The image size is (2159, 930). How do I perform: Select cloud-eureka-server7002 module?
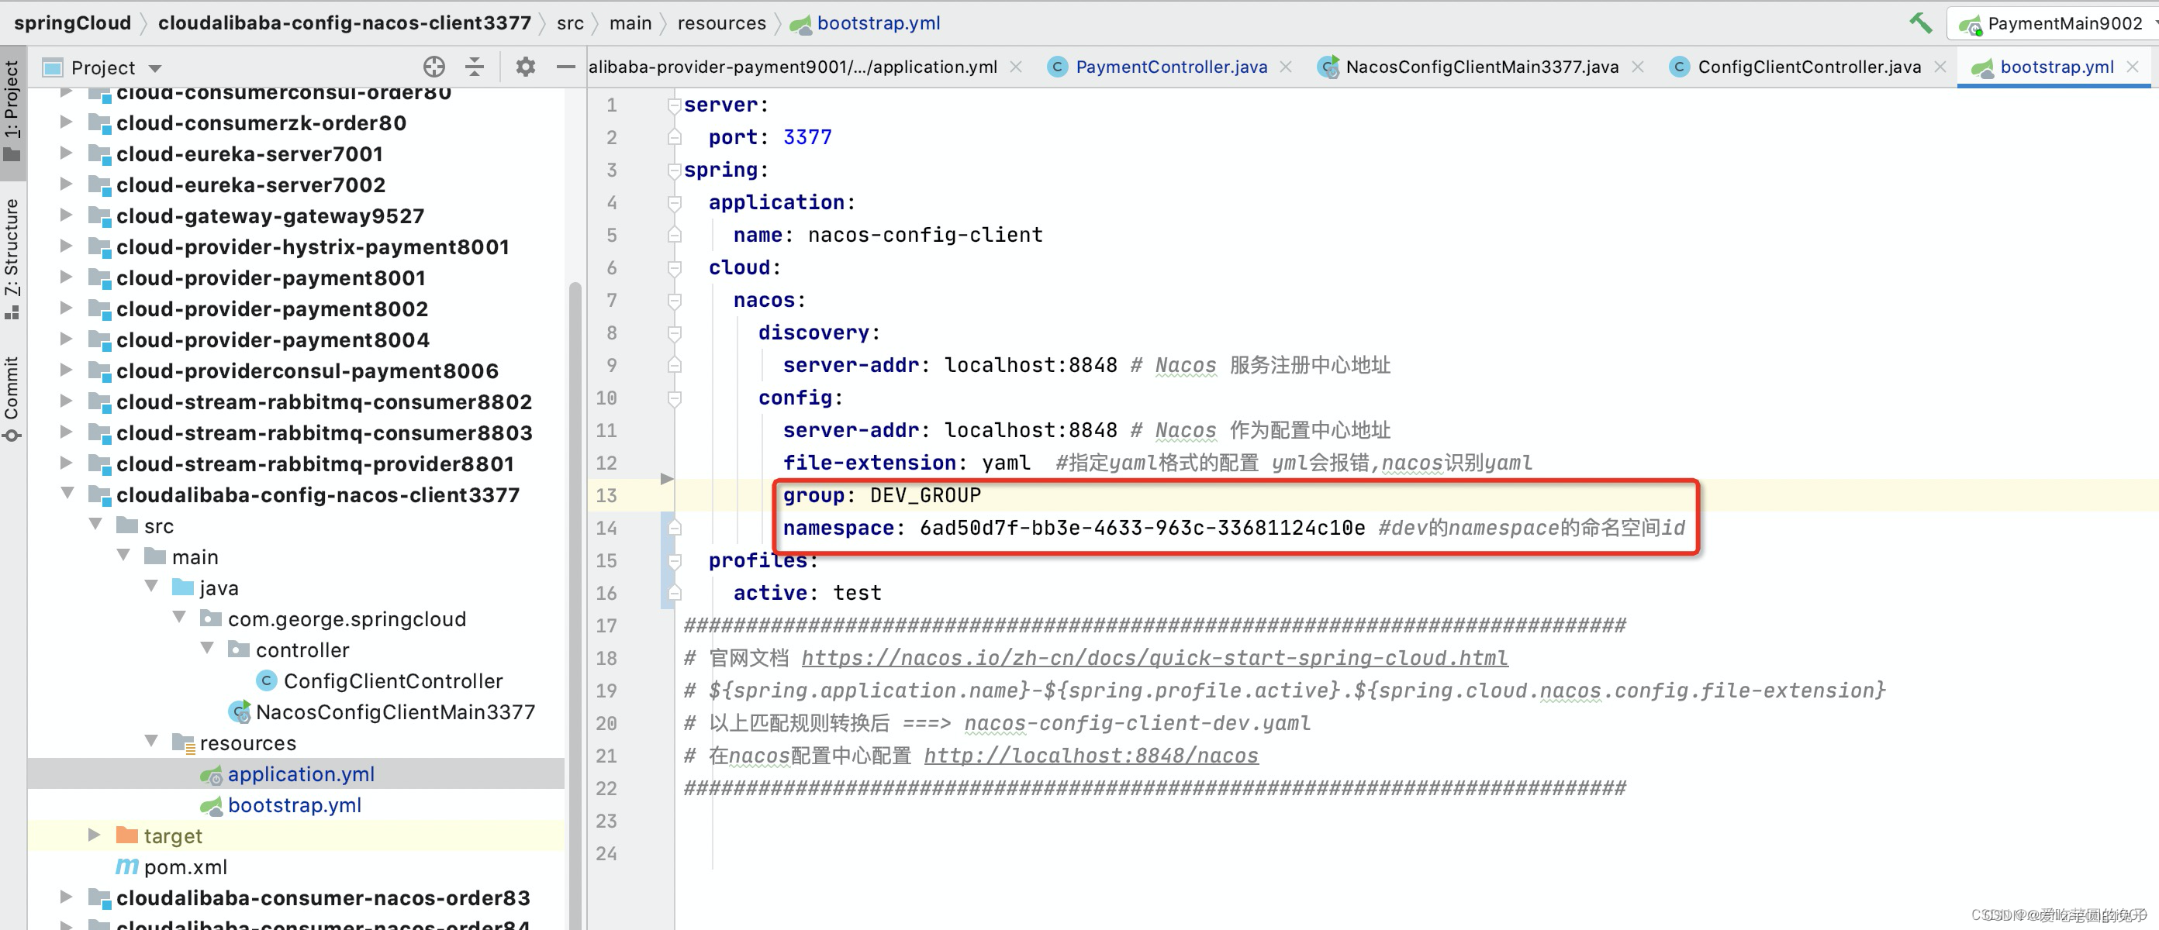[250, 184]
